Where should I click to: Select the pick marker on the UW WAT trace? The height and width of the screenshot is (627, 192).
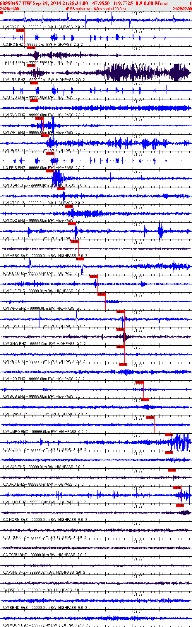39,118
